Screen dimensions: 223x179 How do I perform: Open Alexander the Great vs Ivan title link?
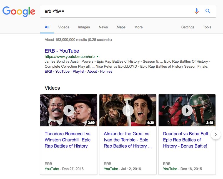tap(128, 140)
